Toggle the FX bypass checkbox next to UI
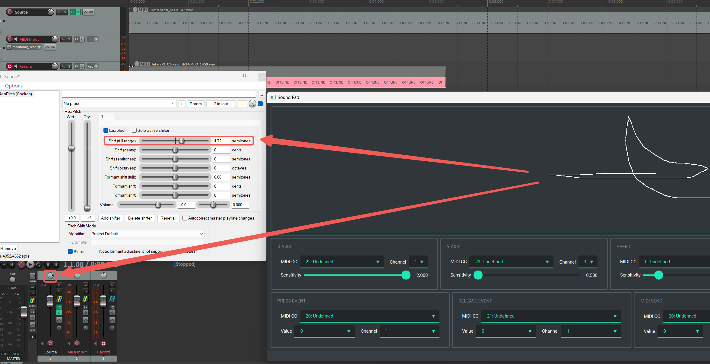 260,104
